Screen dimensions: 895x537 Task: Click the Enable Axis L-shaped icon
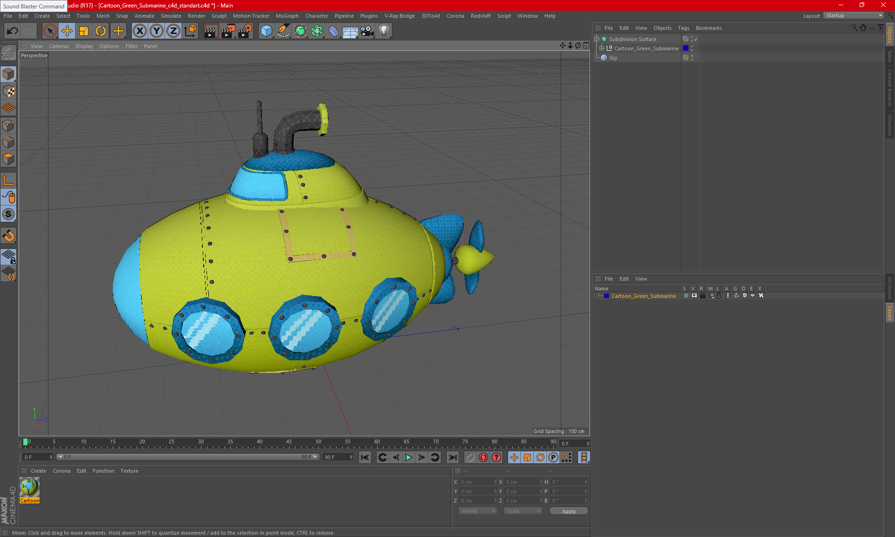(8, 180)
